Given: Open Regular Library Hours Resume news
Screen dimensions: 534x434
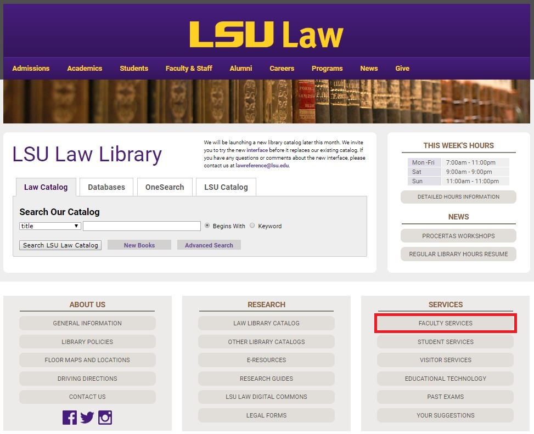Looking at the screenshot, I should coord(458,254).
